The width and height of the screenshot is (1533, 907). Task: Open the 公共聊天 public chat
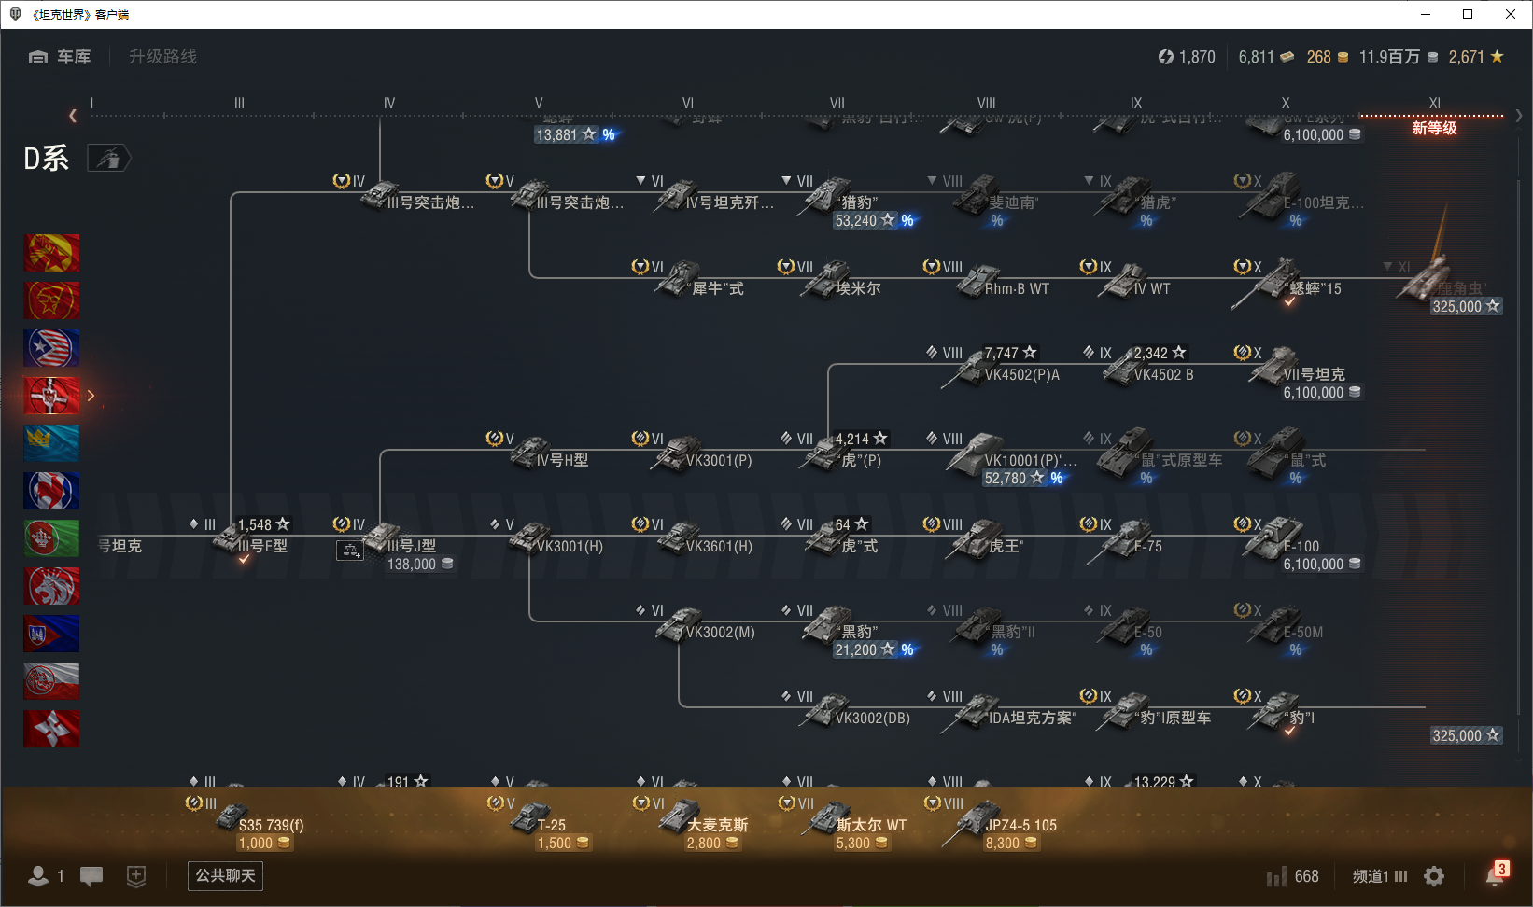click(225, 876)
